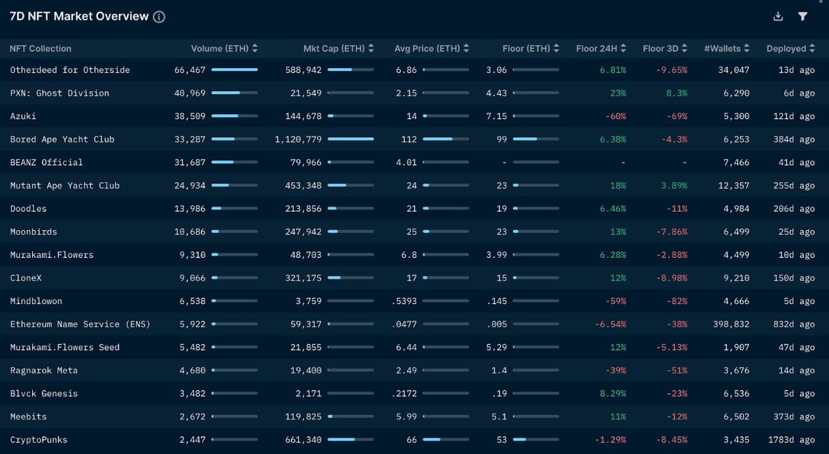Click the avg price bar in CryptoPunks row
Image resolution: width=829 pixels, height=454 pixels.
(446, 439)
